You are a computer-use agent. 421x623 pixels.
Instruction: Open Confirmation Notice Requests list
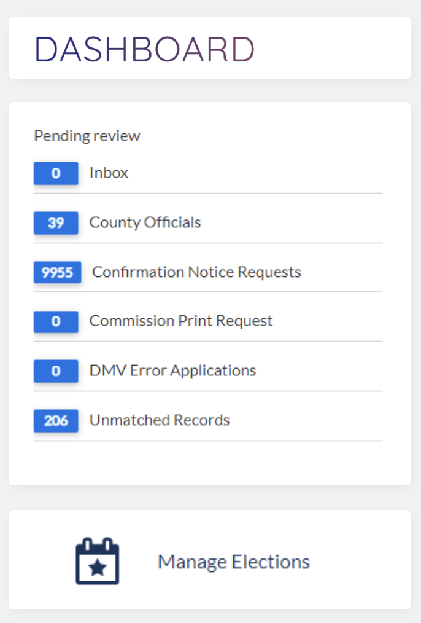click(x=196, y=272)
